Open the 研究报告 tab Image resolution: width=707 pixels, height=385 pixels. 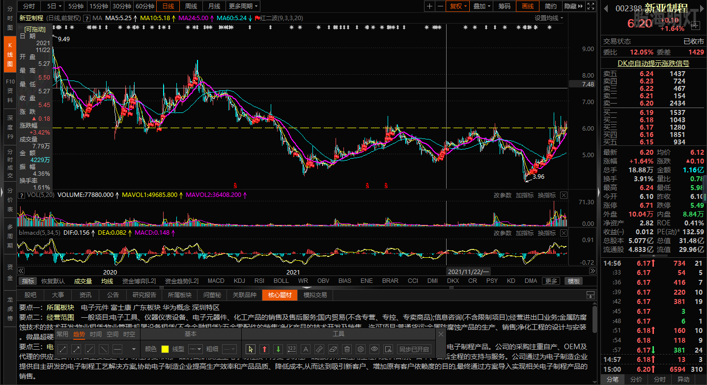point(144,295)
